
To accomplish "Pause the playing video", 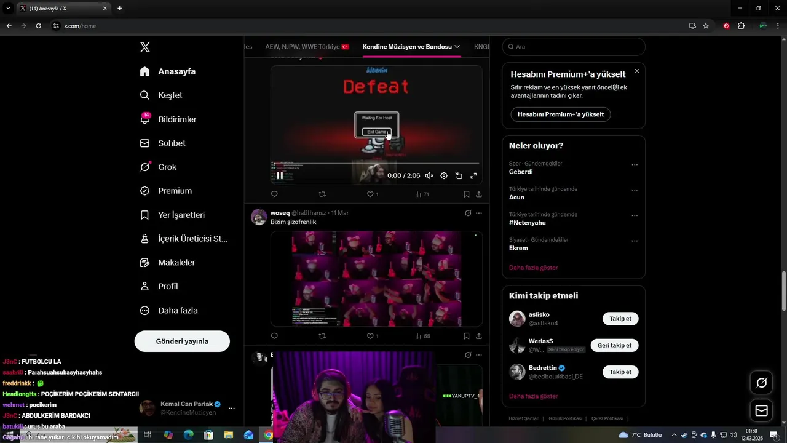I will point(280,175).
